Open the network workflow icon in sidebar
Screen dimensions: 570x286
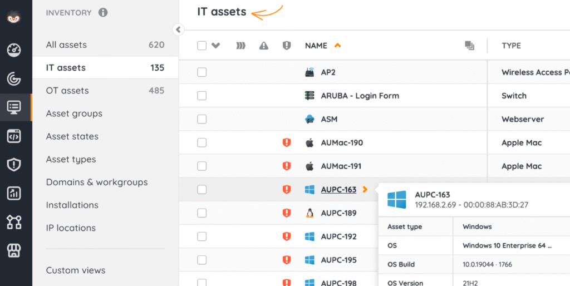point(14,222)
